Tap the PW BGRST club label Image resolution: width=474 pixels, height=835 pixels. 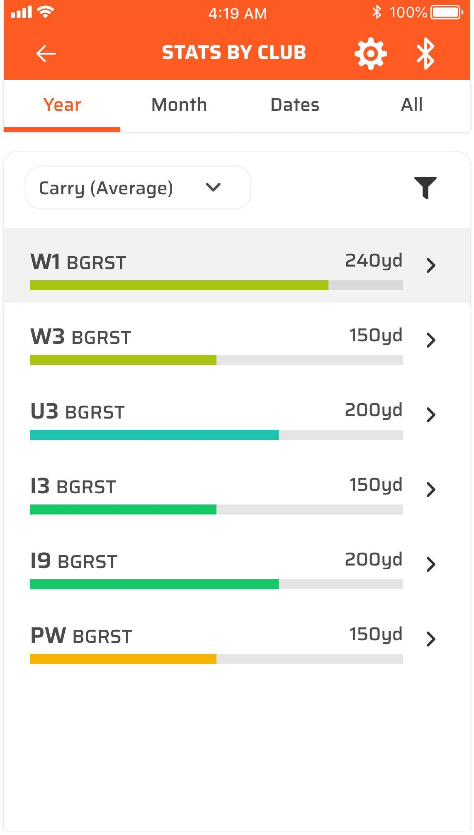(81, 636)
